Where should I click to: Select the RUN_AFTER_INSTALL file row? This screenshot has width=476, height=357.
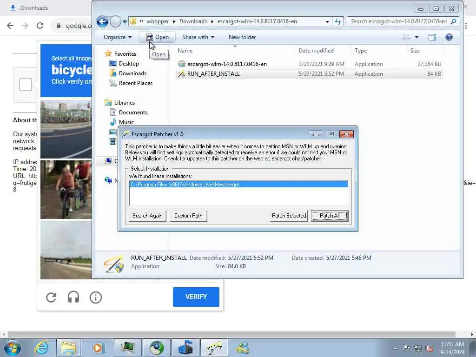coord(309,74)
